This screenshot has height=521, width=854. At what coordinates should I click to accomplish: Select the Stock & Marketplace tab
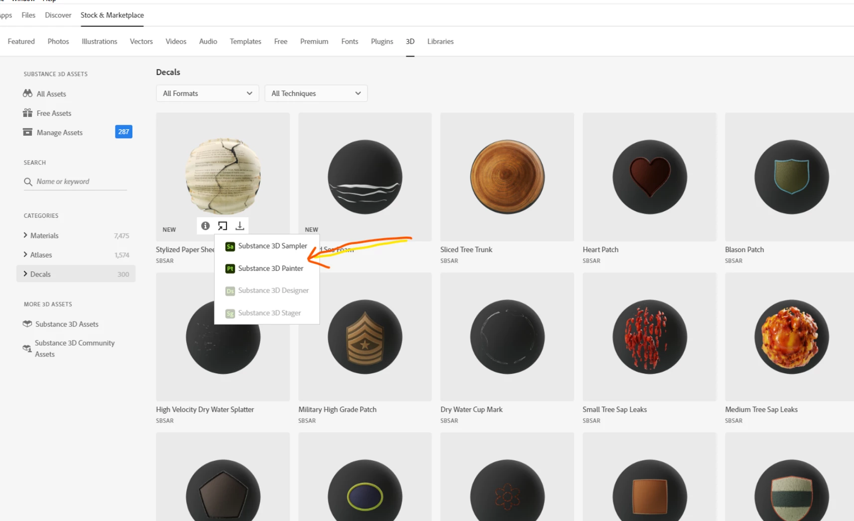click(x=112, y=15)
